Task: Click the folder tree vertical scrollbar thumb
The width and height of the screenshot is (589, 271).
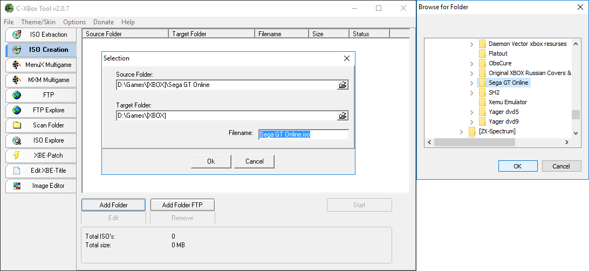Action: [576, 114]
